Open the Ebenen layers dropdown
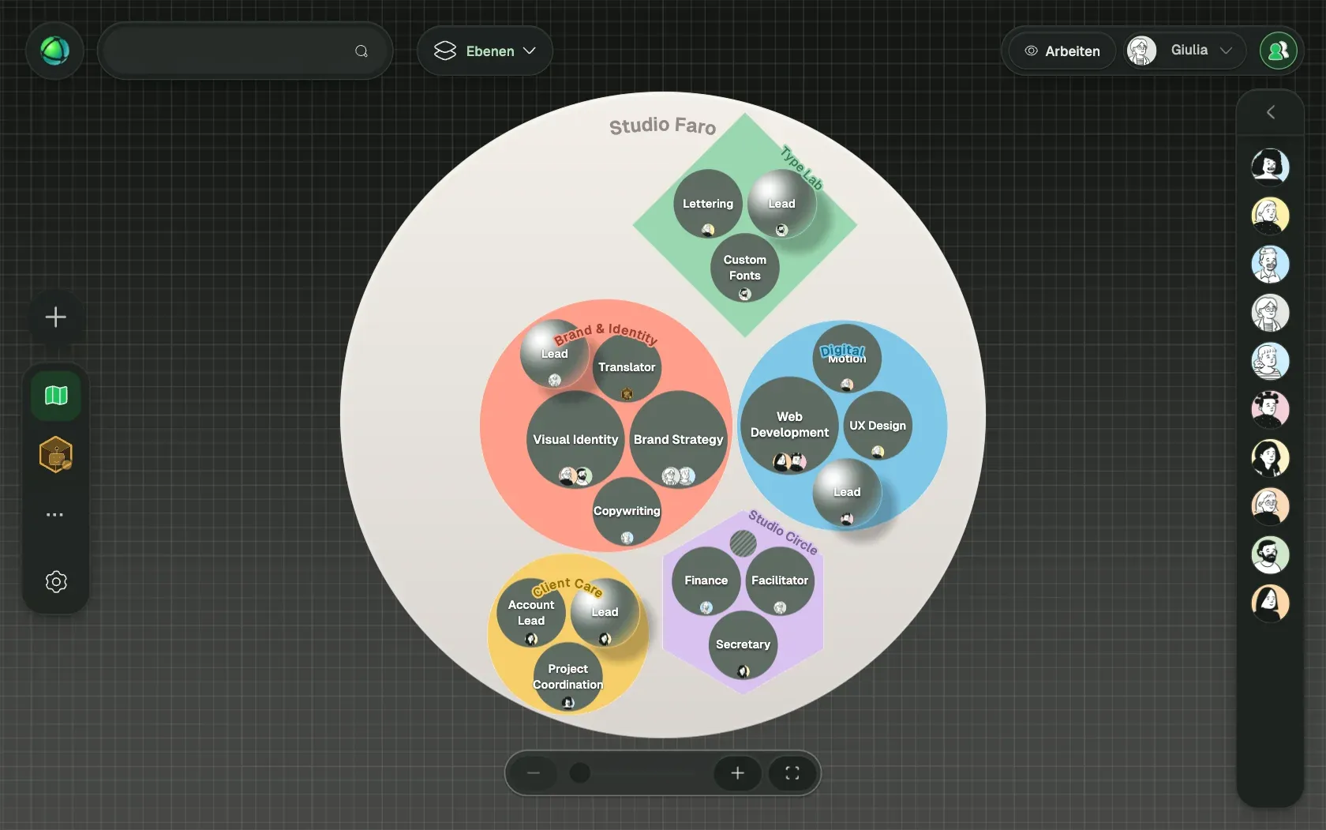The image size is (1326, 830). tap(485, 51)
